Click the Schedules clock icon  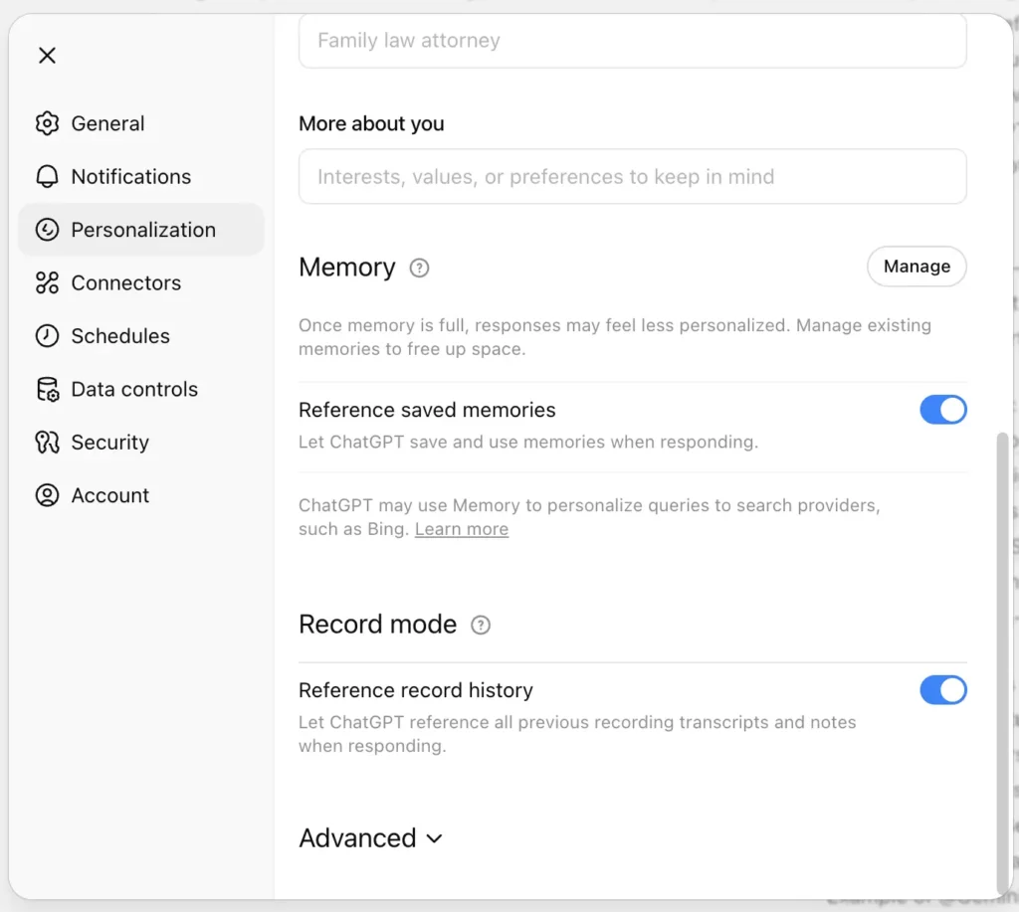click(x=47, y=336)
